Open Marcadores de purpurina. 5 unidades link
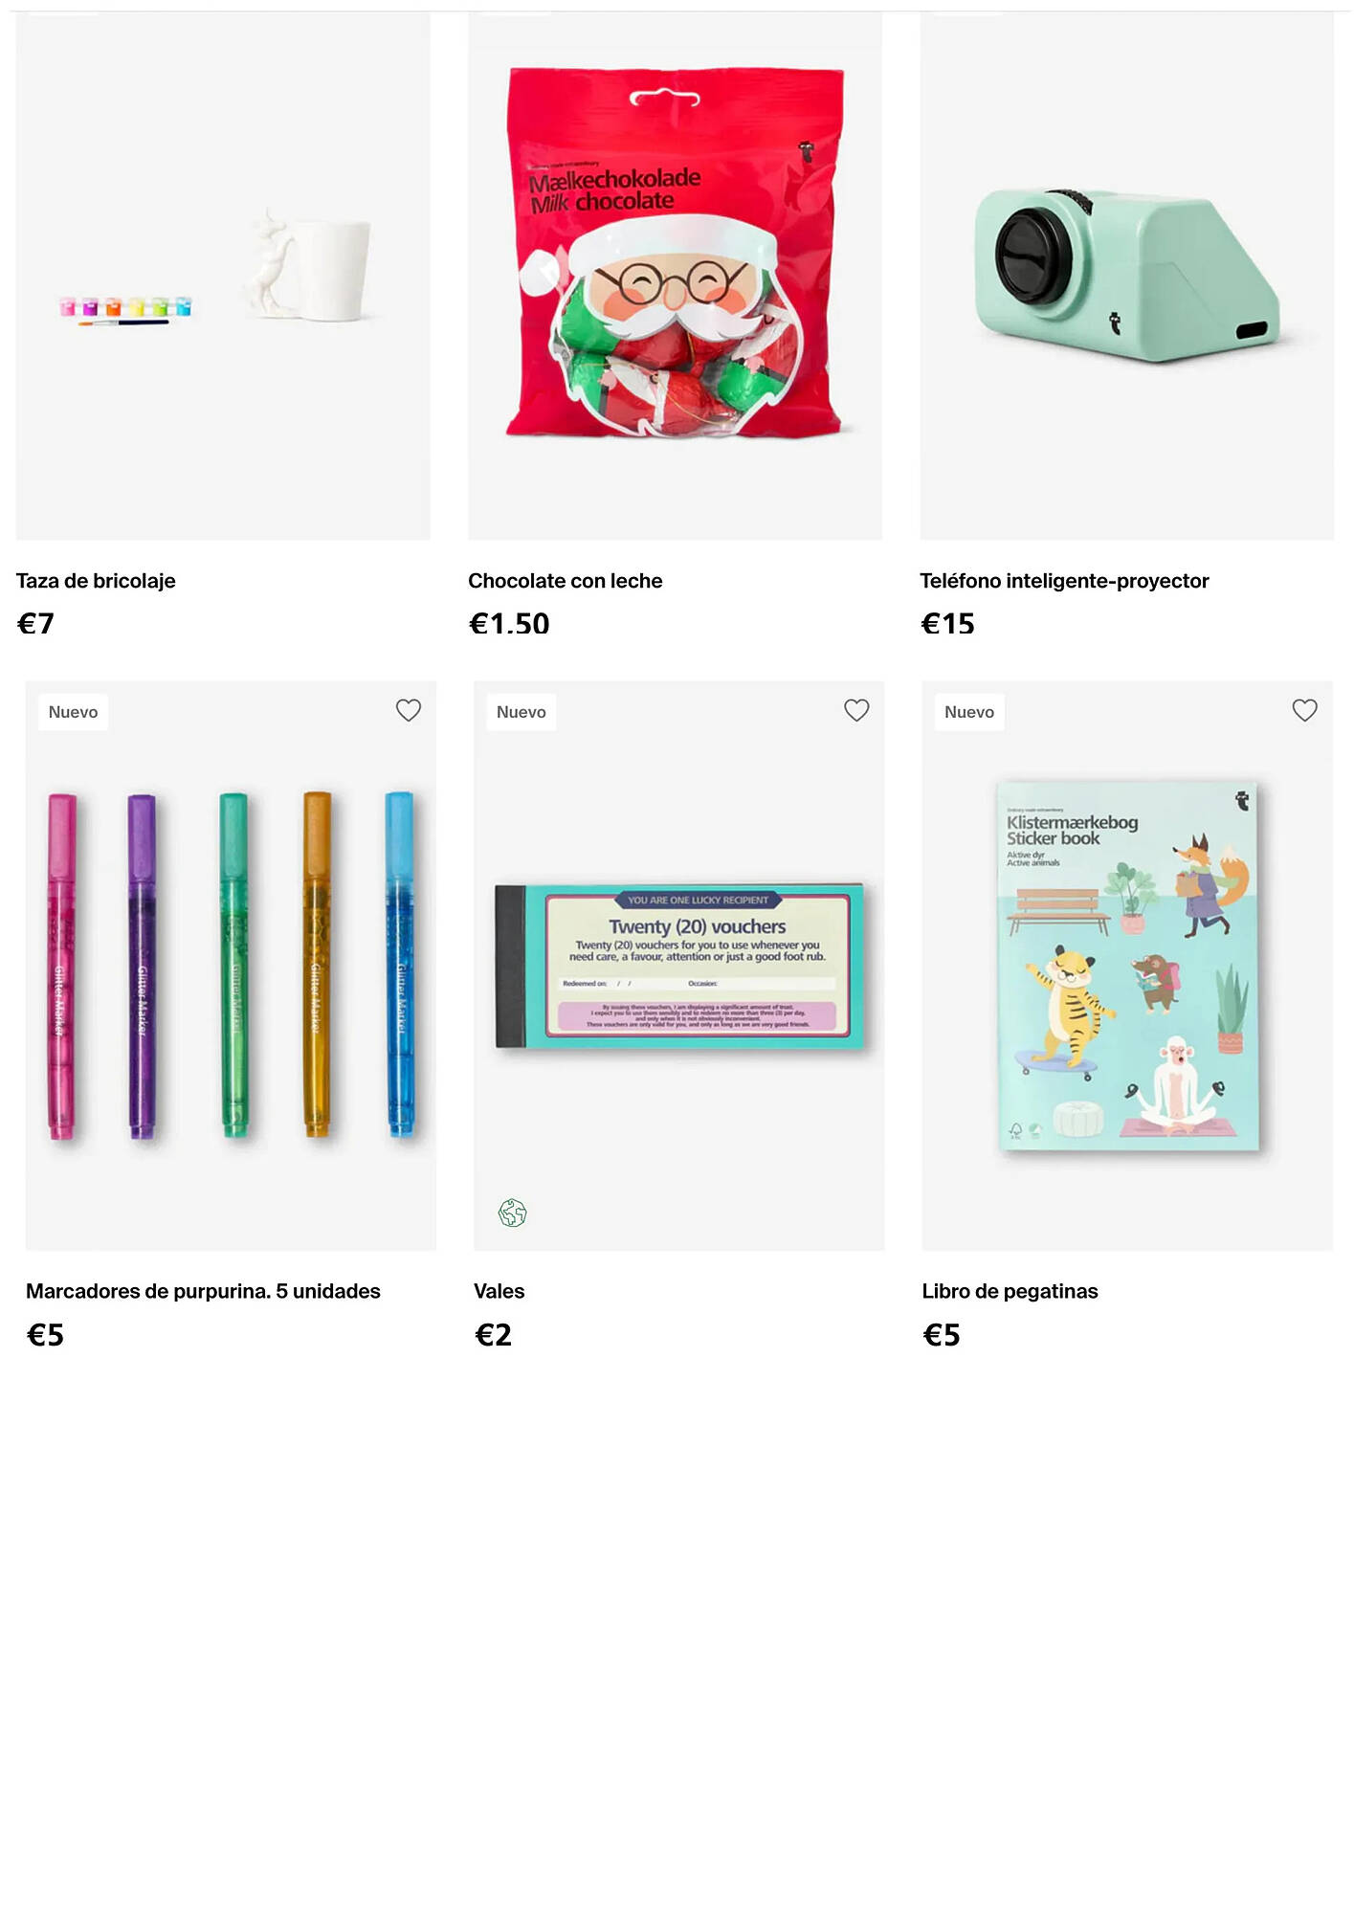The width and height of the screenshot is (1354, 1914). [x=203, y=1291]
